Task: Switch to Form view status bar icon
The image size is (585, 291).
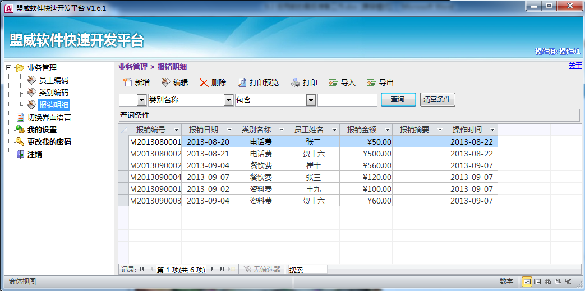Action: coord(527,281)
